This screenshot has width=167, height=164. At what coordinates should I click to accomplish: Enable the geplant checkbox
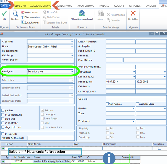(3, 110)
